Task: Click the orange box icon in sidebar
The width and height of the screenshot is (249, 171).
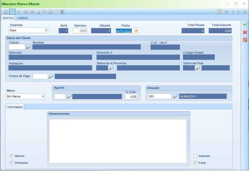Action: (x=245, y=40)
